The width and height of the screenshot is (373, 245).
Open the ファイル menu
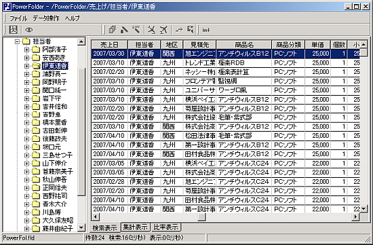pos(18,18)
